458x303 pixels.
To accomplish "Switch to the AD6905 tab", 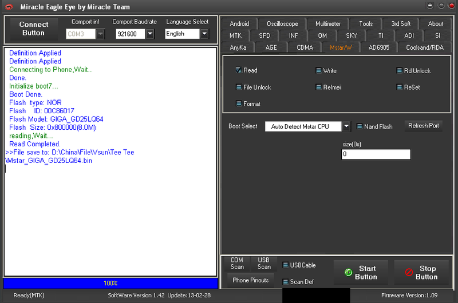I will click(x=379, y=47).
